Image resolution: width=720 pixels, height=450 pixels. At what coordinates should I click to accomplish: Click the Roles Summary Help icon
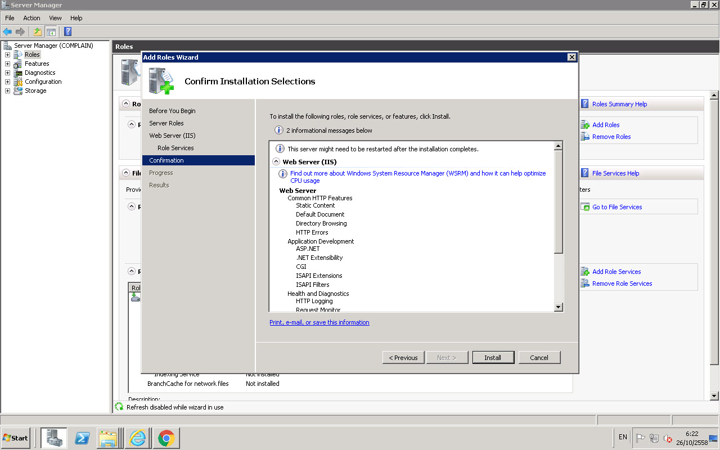coord(585,104)
